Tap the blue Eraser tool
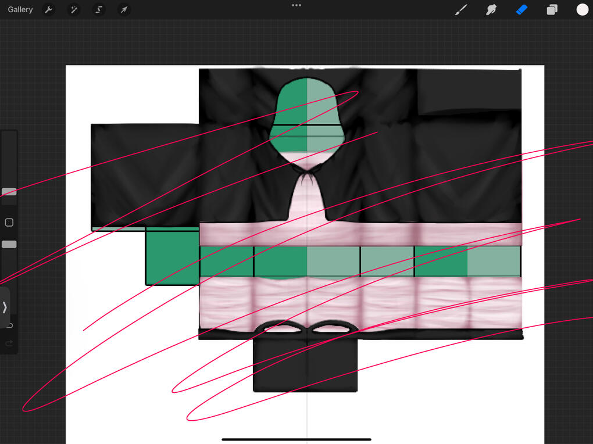This screenshot has height=444, width=593. [x=521, y=10]
